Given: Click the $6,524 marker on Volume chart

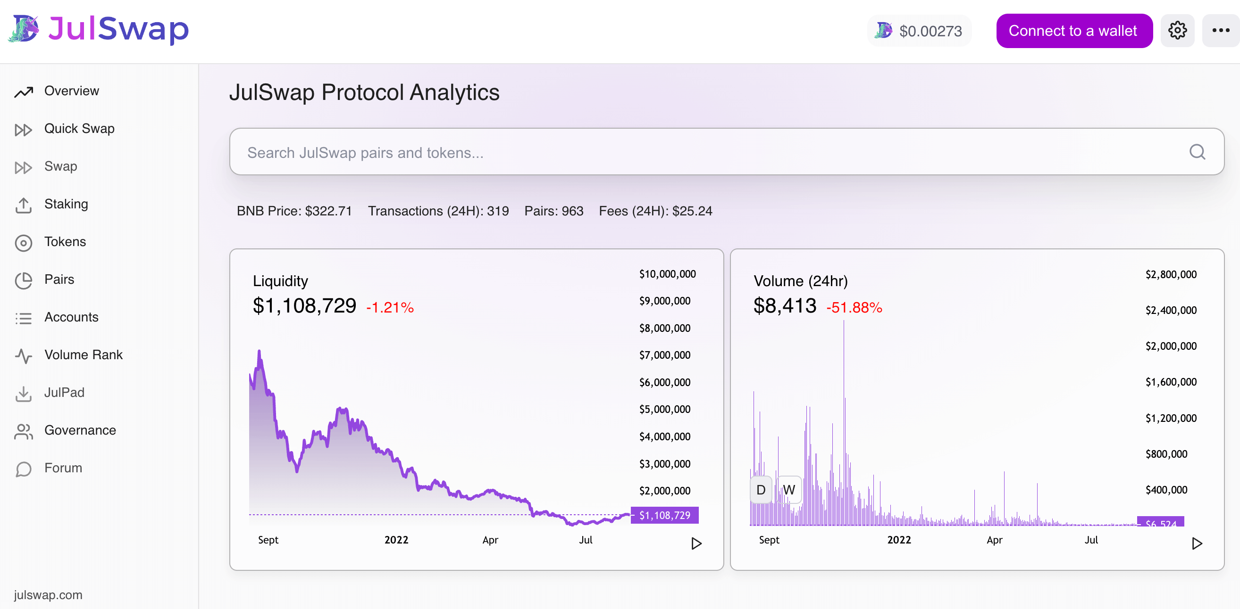Looking at the screenshot, I should click(x=1160, y=522).
